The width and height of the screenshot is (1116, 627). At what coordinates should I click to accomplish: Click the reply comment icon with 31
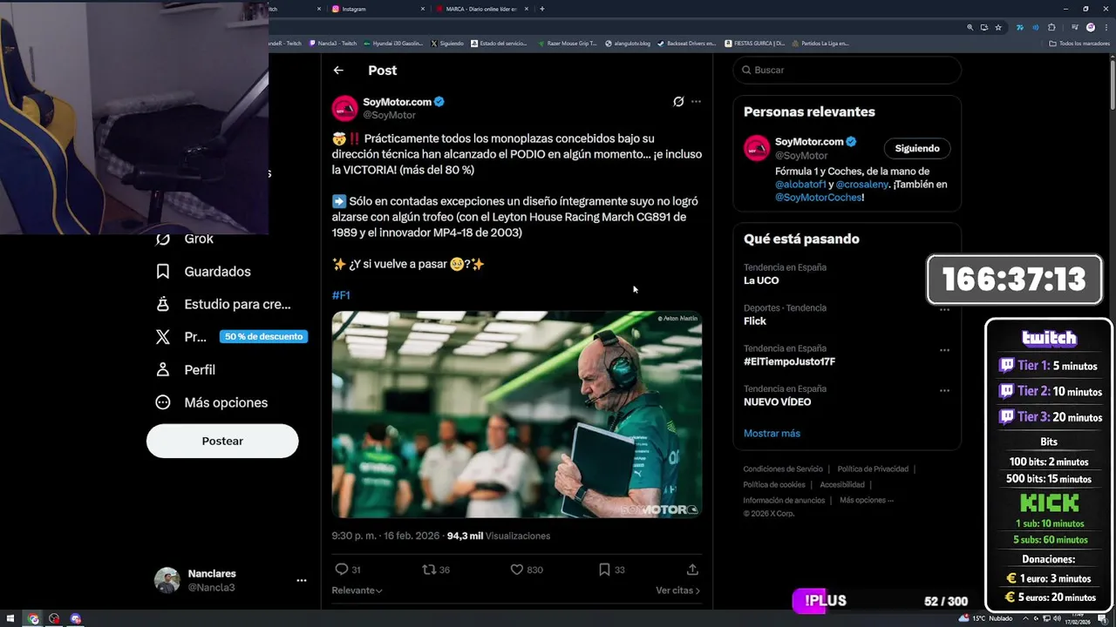click(x=348, y=570)
